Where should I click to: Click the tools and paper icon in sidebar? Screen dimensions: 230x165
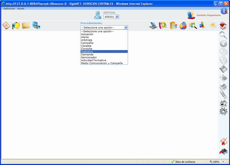[223, 78]
